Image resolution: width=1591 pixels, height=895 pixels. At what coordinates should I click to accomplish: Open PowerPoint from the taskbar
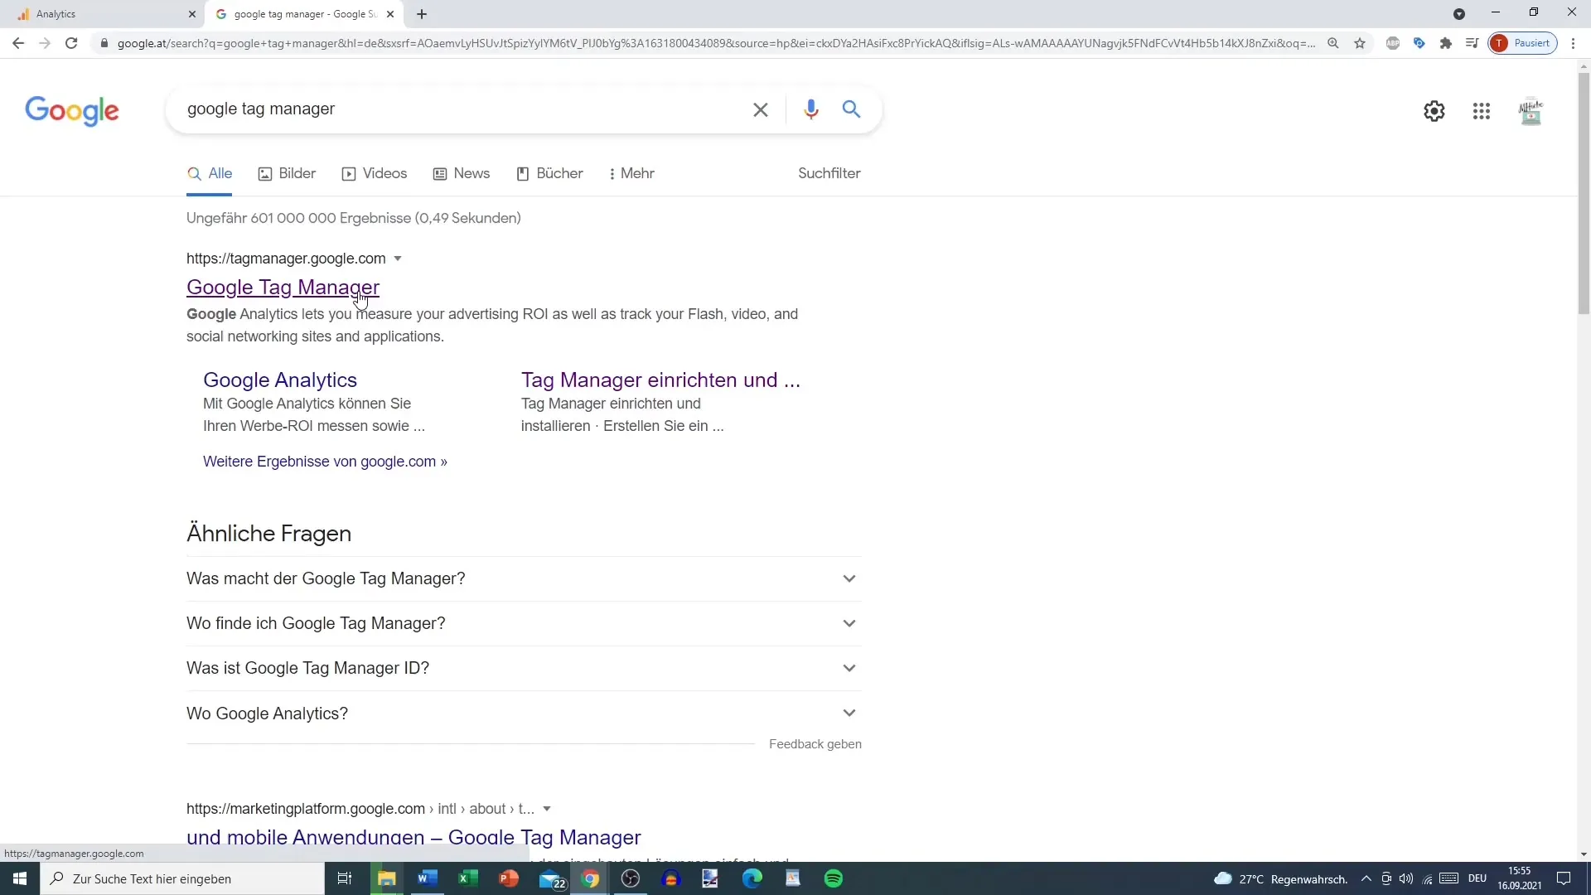509,878
